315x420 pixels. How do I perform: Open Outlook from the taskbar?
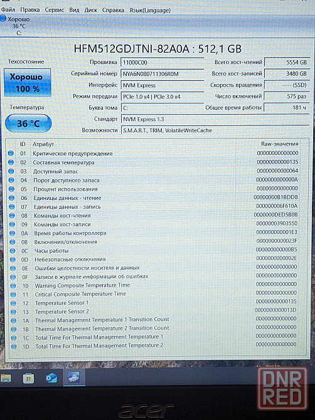[x=51, y=377]
